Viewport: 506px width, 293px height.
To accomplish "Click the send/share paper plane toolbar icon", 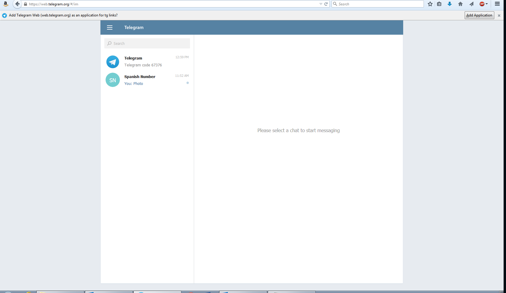I will coord(472,4).
